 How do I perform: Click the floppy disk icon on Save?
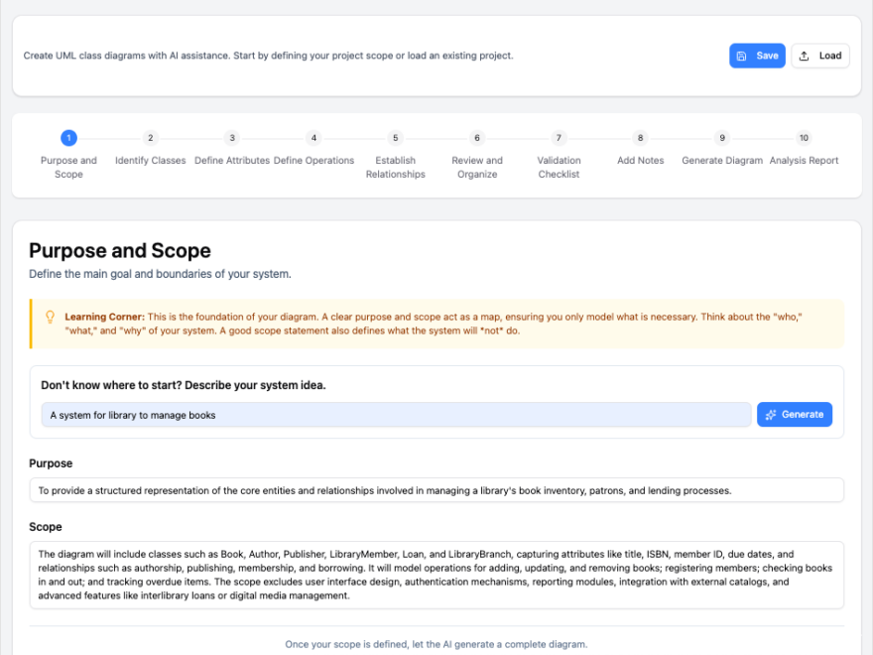point(742,56)
